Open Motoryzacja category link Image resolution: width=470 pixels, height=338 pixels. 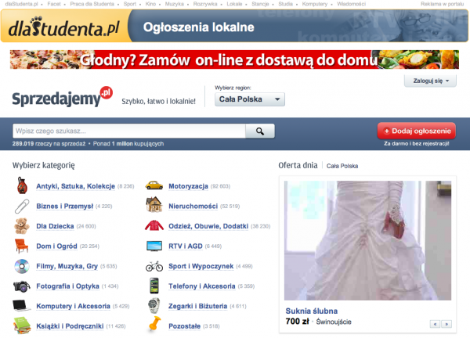(x=188, y=186)
